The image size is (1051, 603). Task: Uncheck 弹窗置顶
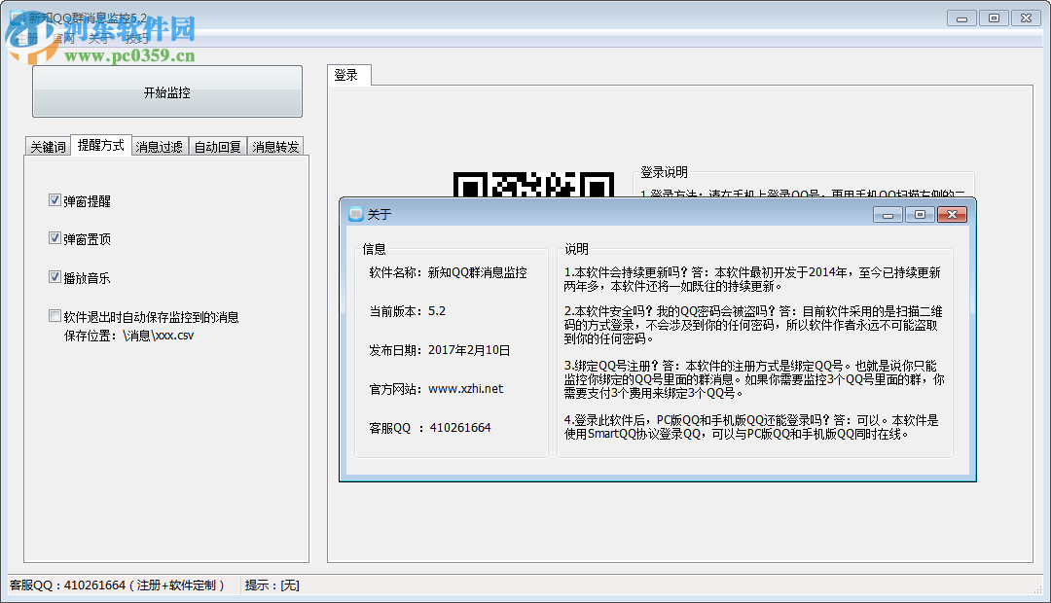click(x=55, y=238)
